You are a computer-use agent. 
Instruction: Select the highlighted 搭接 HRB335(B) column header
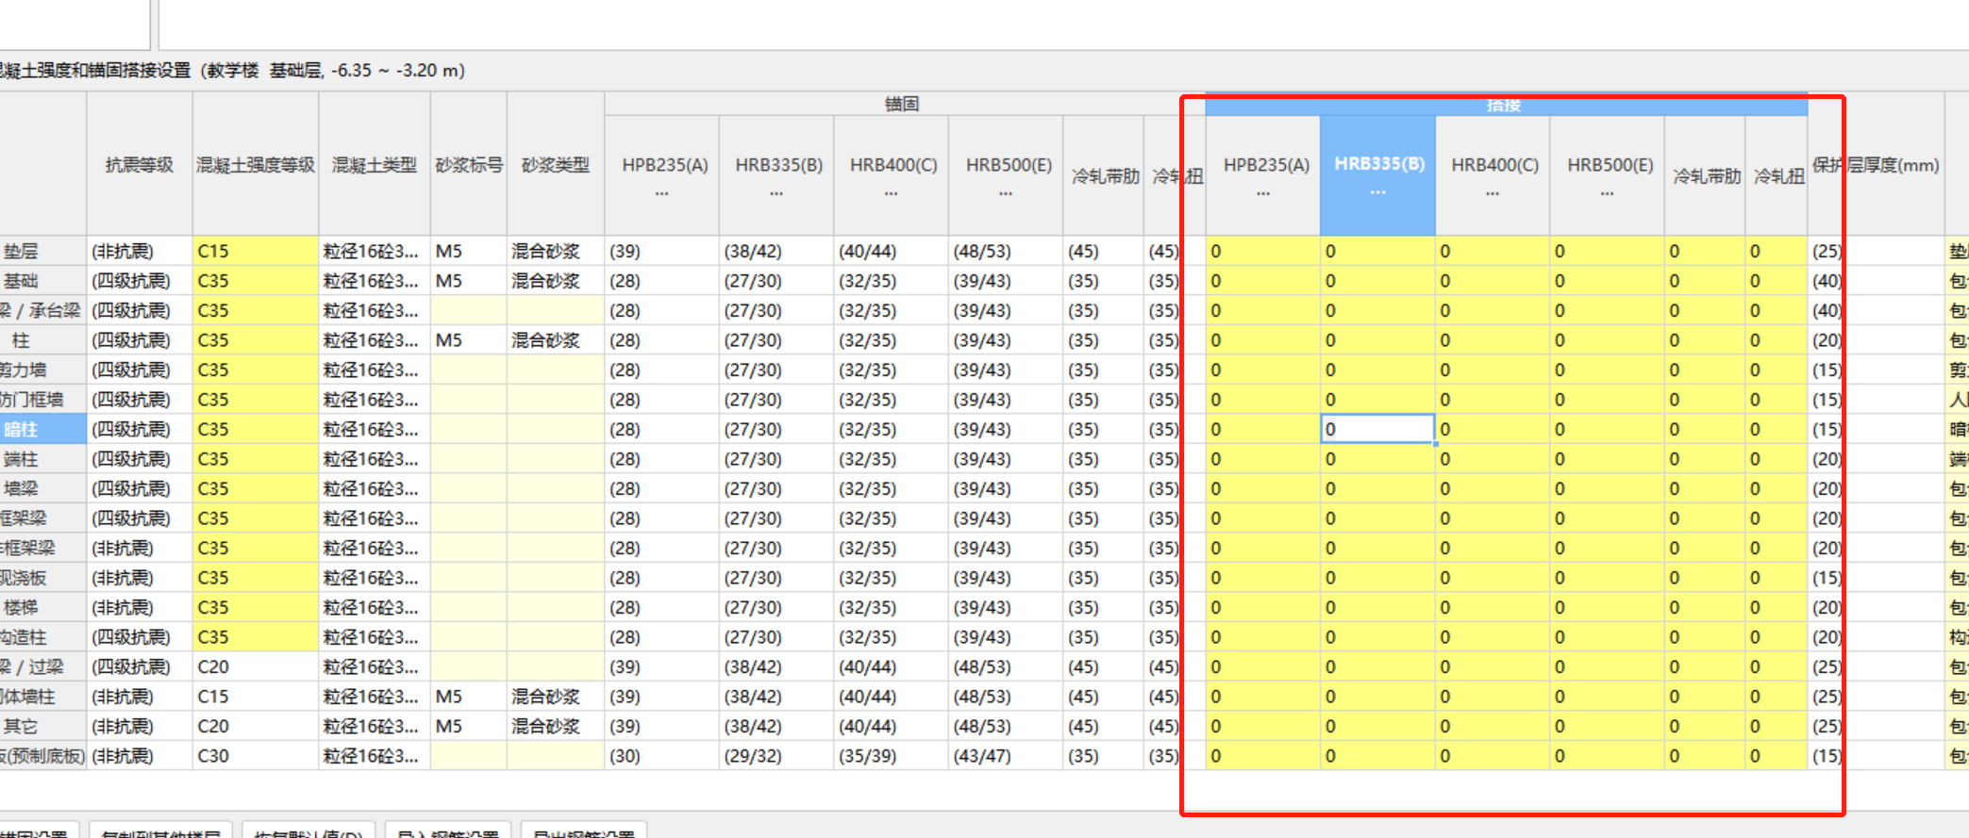(1377, 175)
